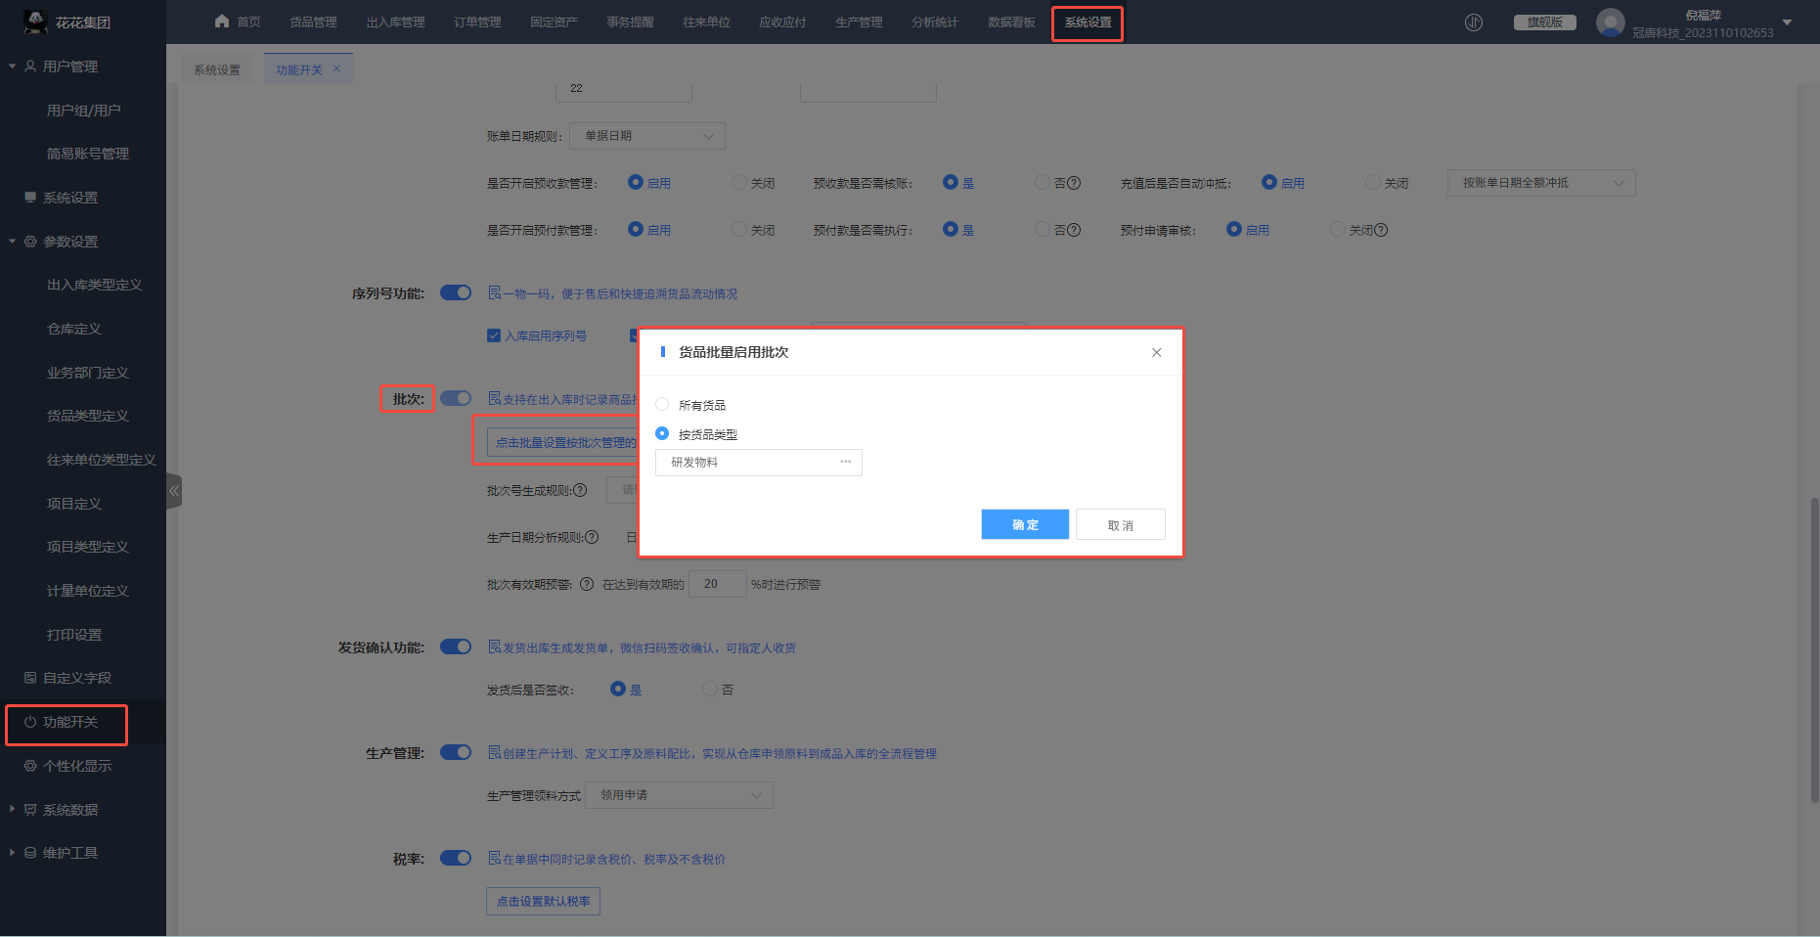Image resolution: width=1820 pixels, height=937 pixels.
Task: Close the 功能开关 tab with its x
Action: click(x=336, y=68)
